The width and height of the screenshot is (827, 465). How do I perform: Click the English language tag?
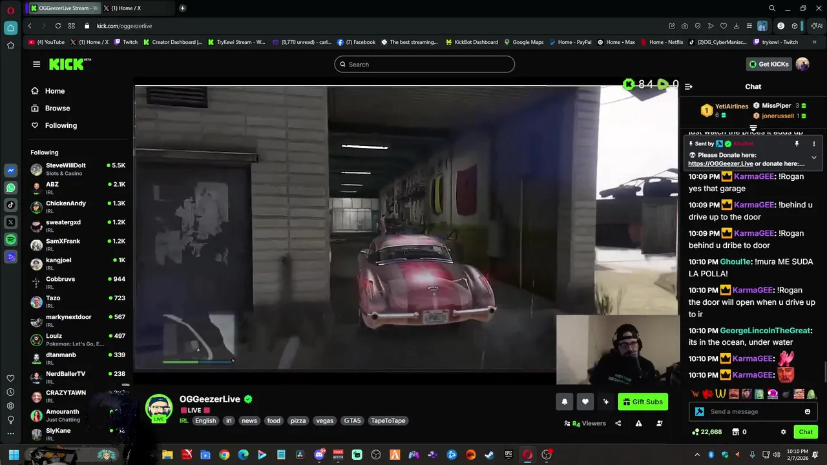click(x=205, y=420)
